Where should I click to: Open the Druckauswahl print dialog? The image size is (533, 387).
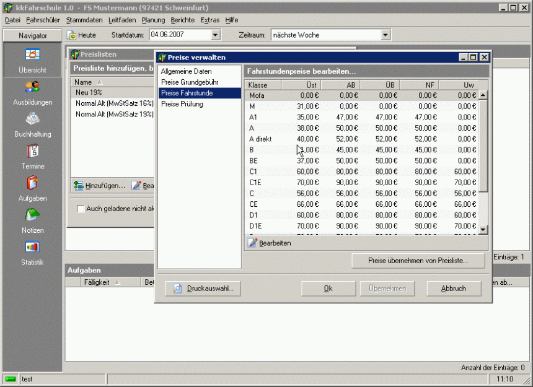tap(203, 289)
